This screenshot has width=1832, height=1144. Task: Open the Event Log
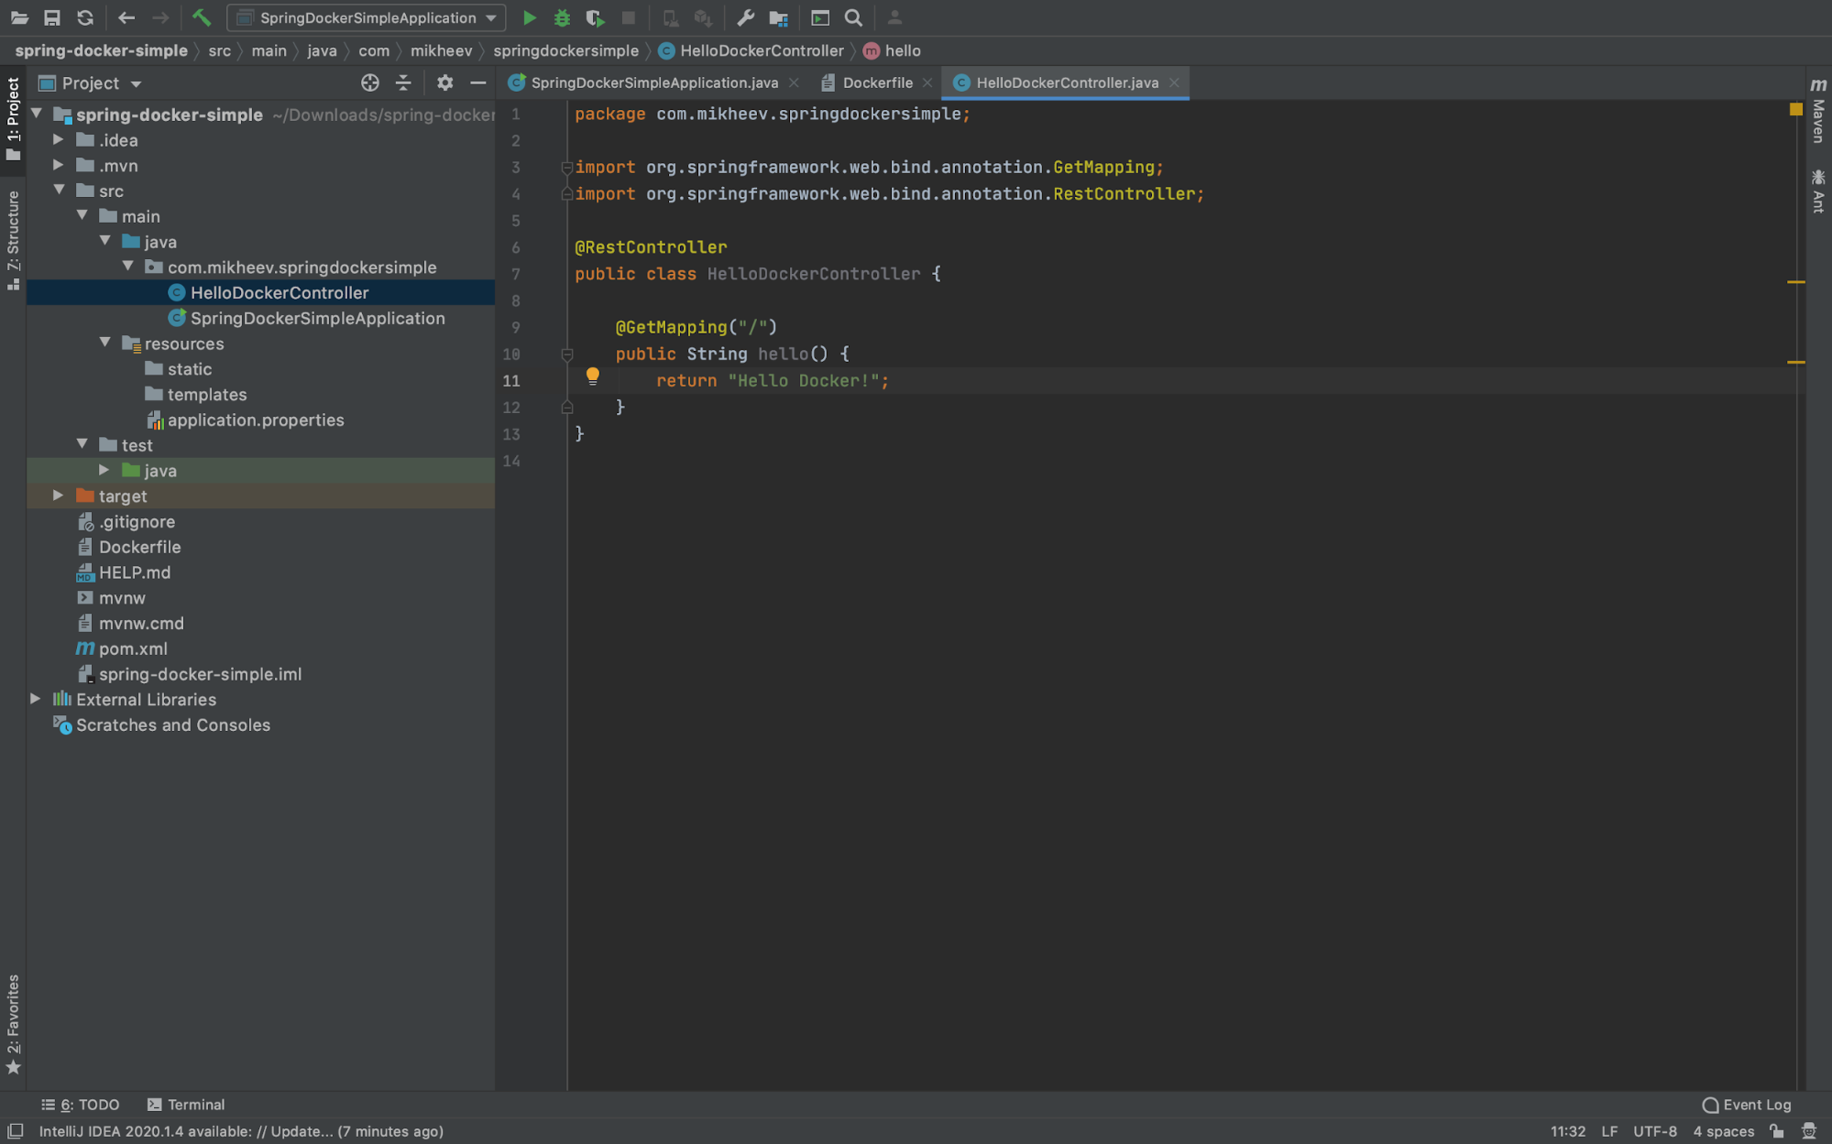point(1746,1105)
